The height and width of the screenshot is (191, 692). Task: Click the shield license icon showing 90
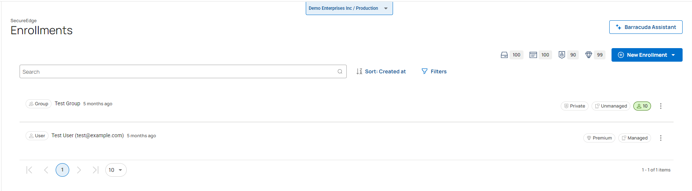[x=561, y=55]
